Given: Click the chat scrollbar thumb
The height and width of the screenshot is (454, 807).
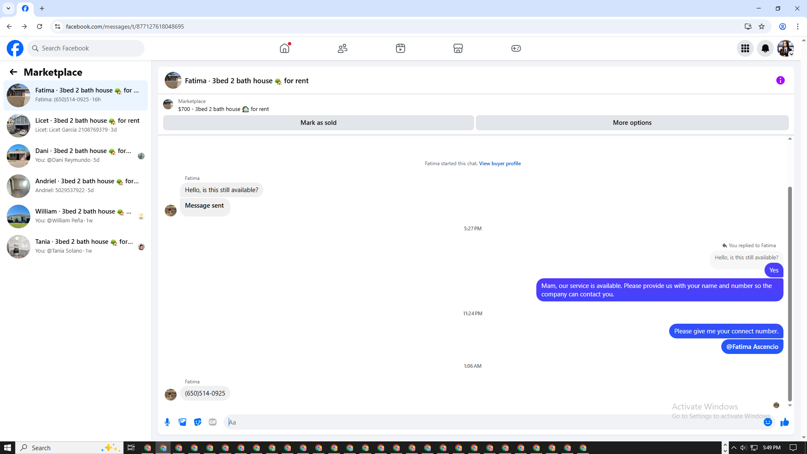Looking at the screenshot, I should (790, 294).
